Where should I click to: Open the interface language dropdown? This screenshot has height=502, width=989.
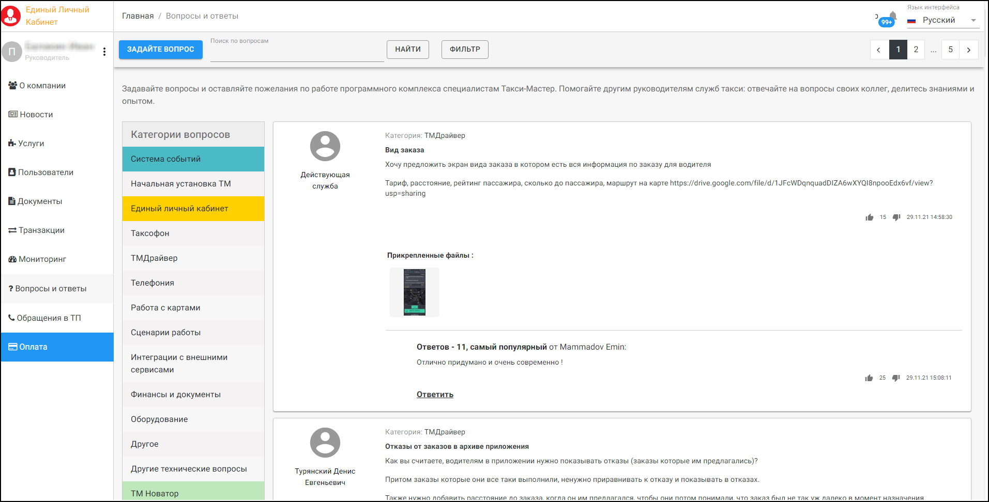coord(943,20)
